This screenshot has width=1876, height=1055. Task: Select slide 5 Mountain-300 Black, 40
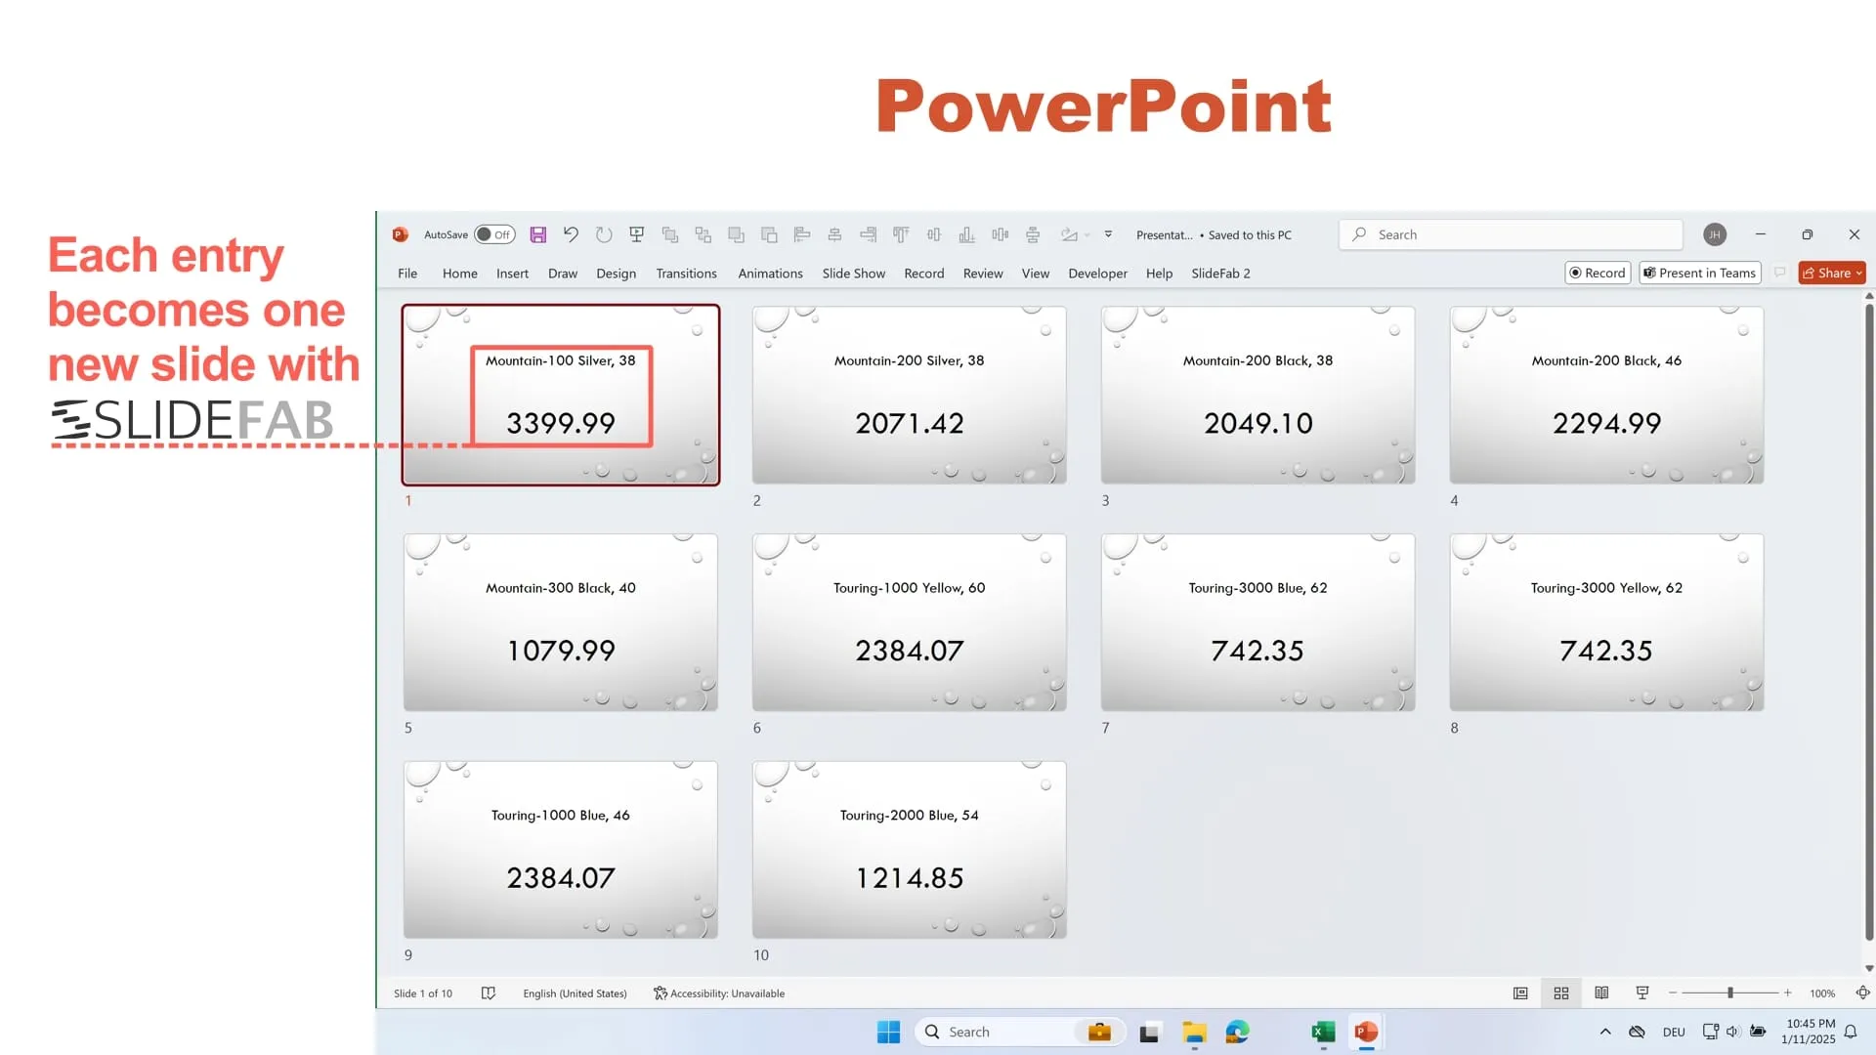pos(561,622)
